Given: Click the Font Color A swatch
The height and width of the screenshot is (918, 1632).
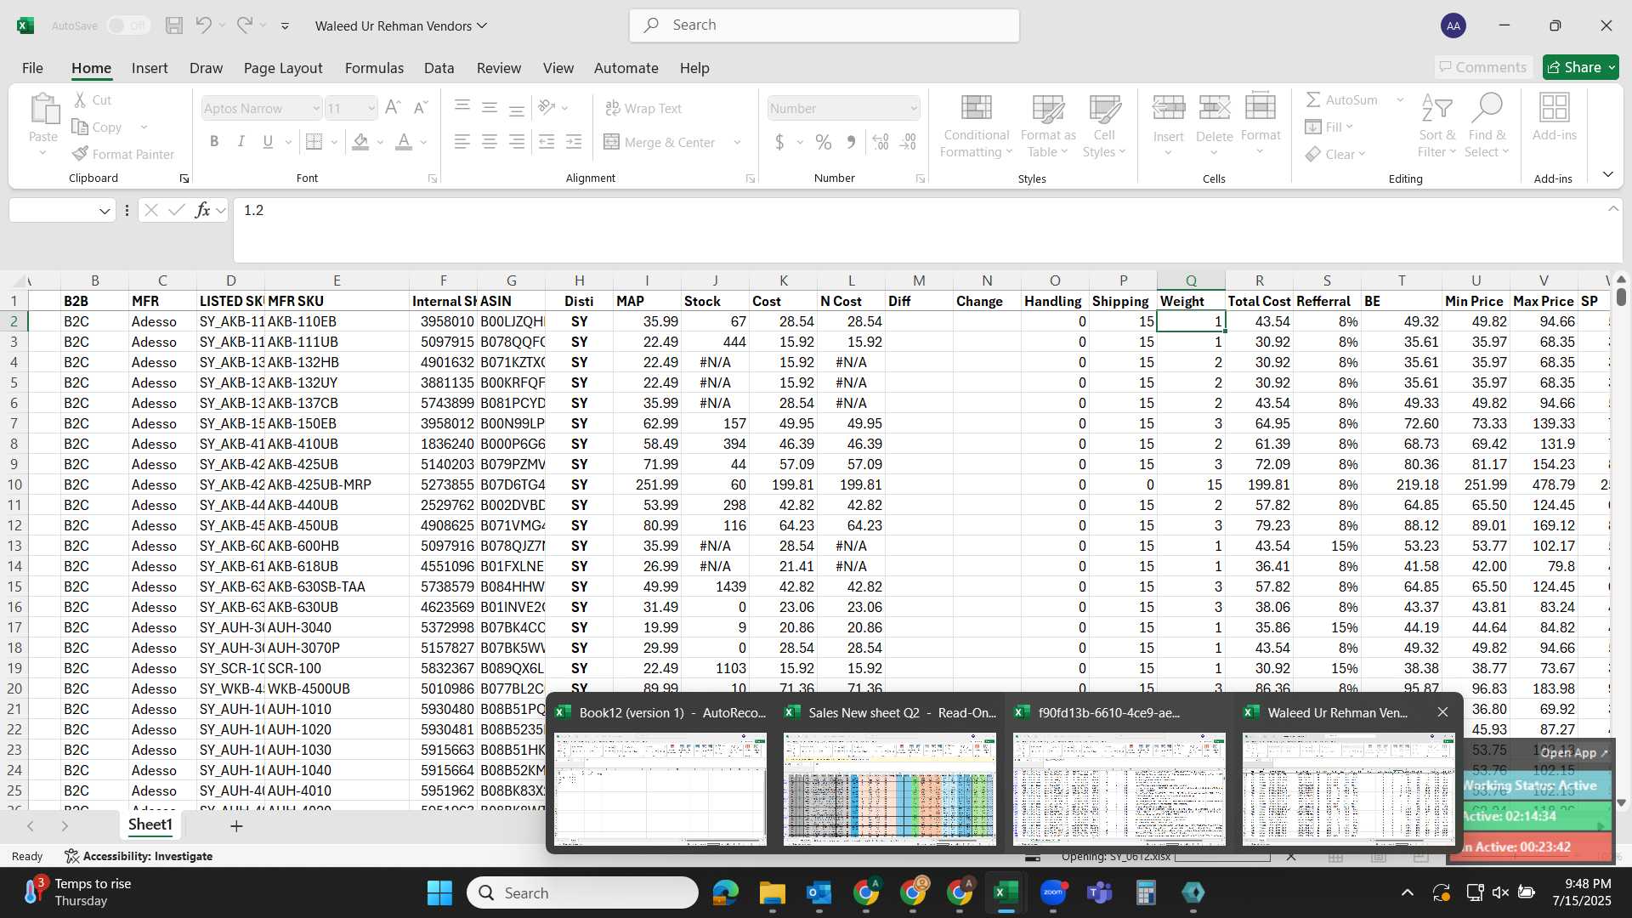Looking at the screenshot, I should pos(404,142).
